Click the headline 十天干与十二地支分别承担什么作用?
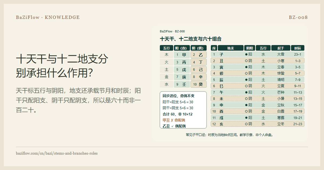Screen dimensions: 324x170 [62, 66]
